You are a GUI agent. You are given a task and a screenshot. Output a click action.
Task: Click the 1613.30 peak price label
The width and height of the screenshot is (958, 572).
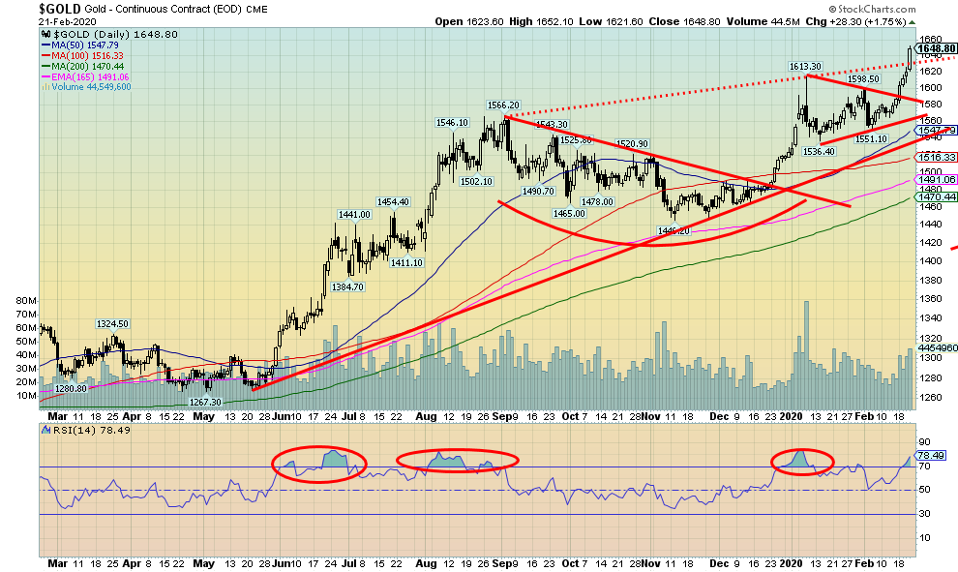click(x=805, y=67)
